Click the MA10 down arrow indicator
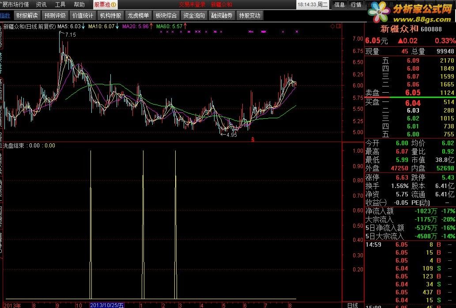 pos(117,26)
